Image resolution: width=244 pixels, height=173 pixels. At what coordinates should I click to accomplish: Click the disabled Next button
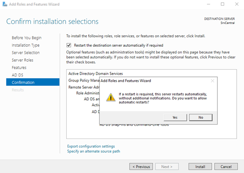167,167
